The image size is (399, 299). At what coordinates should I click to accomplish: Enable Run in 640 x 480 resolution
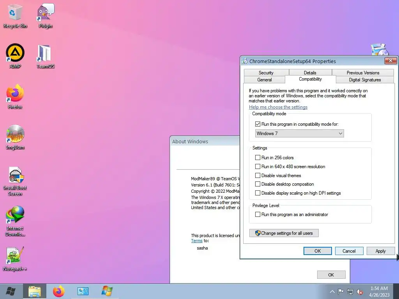tap(258, 167)
